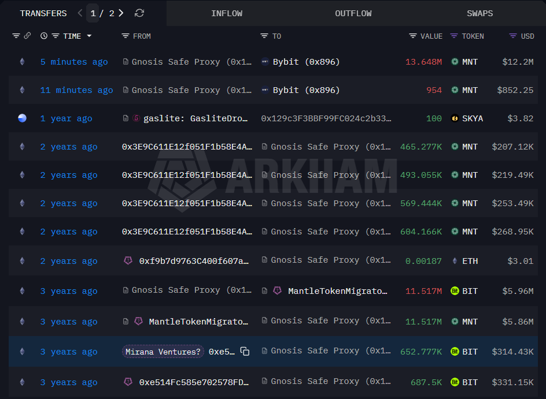Image resolution: width=546 pixels, height=399 pixels.
Task: Switch to the INFLOW tab
Action: [227, 13]
